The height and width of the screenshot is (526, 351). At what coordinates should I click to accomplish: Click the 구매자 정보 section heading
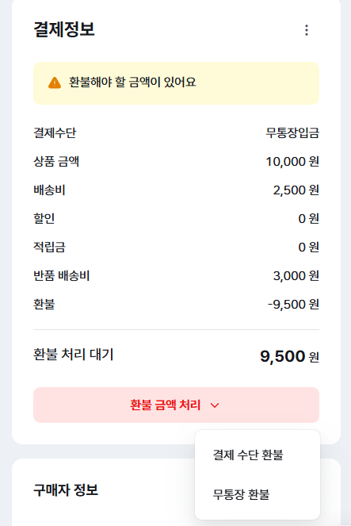coord(66,490)
